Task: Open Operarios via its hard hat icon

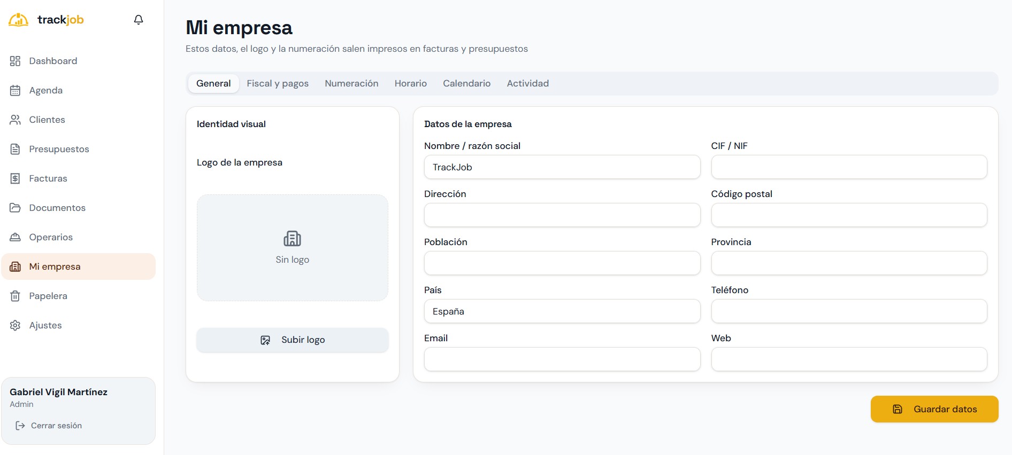Action: [x=15, y=237]
